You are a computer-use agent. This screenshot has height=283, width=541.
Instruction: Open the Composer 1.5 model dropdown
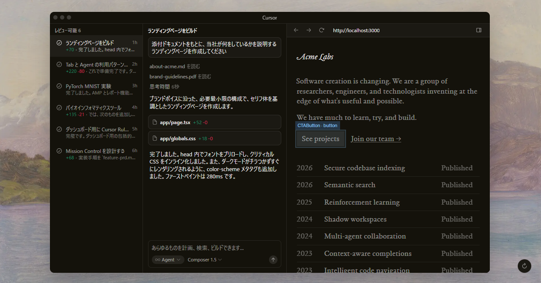tap(204, 260)
